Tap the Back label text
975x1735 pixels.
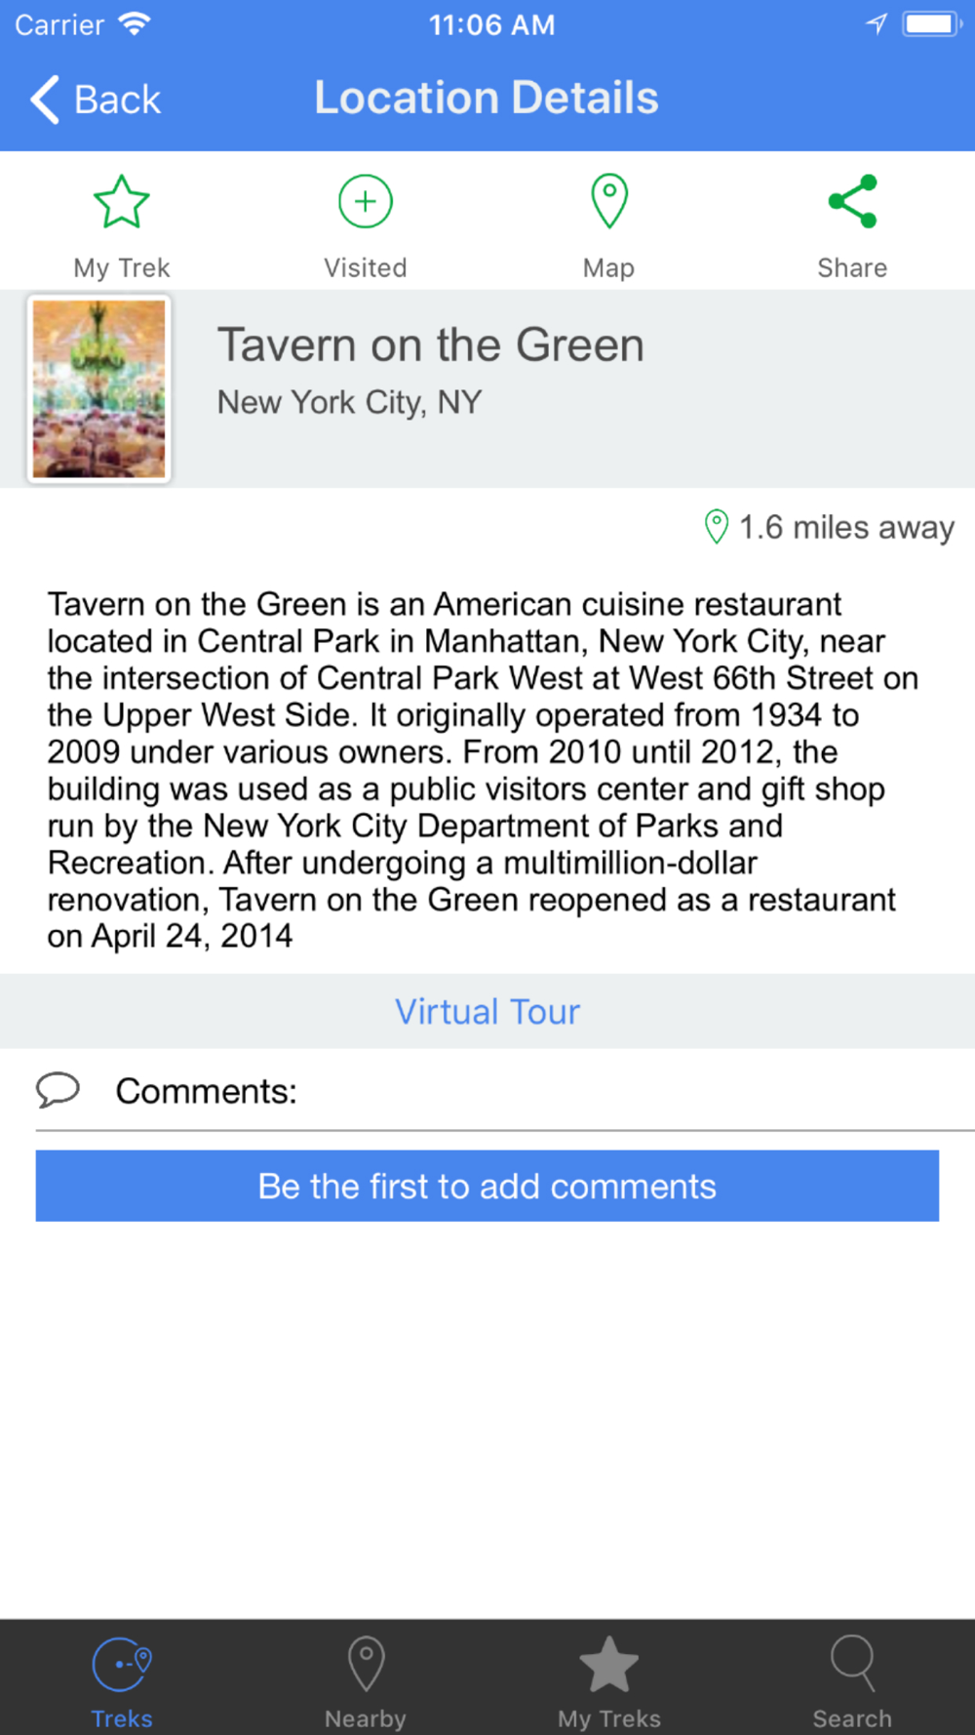click(x=117, y=100)
